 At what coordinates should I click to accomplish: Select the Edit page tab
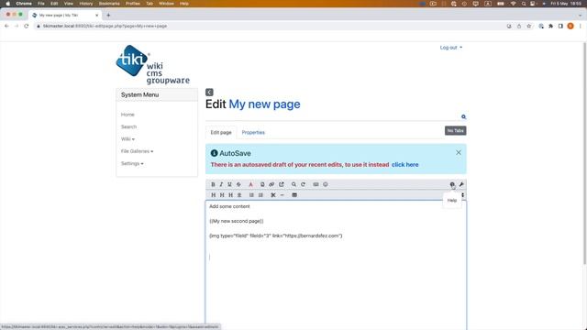click(x=221, y=132)
